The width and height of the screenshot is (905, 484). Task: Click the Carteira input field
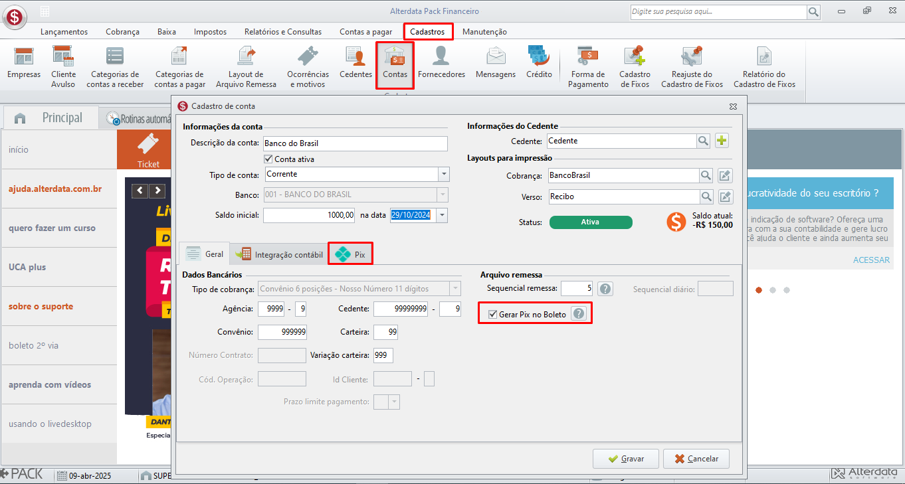(x=385, y=331)
